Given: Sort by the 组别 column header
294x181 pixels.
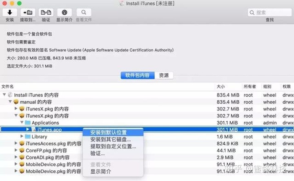Looking at the screenshot, I should 267,86.
